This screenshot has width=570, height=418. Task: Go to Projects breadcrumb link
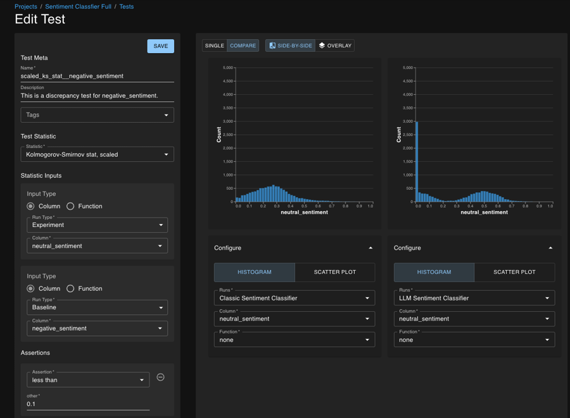point(26,6)
